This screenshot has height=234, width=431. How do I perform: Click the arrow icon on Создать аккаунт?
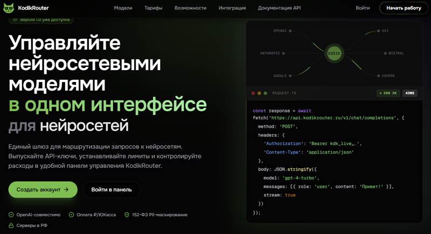click(x=66, y=189)
